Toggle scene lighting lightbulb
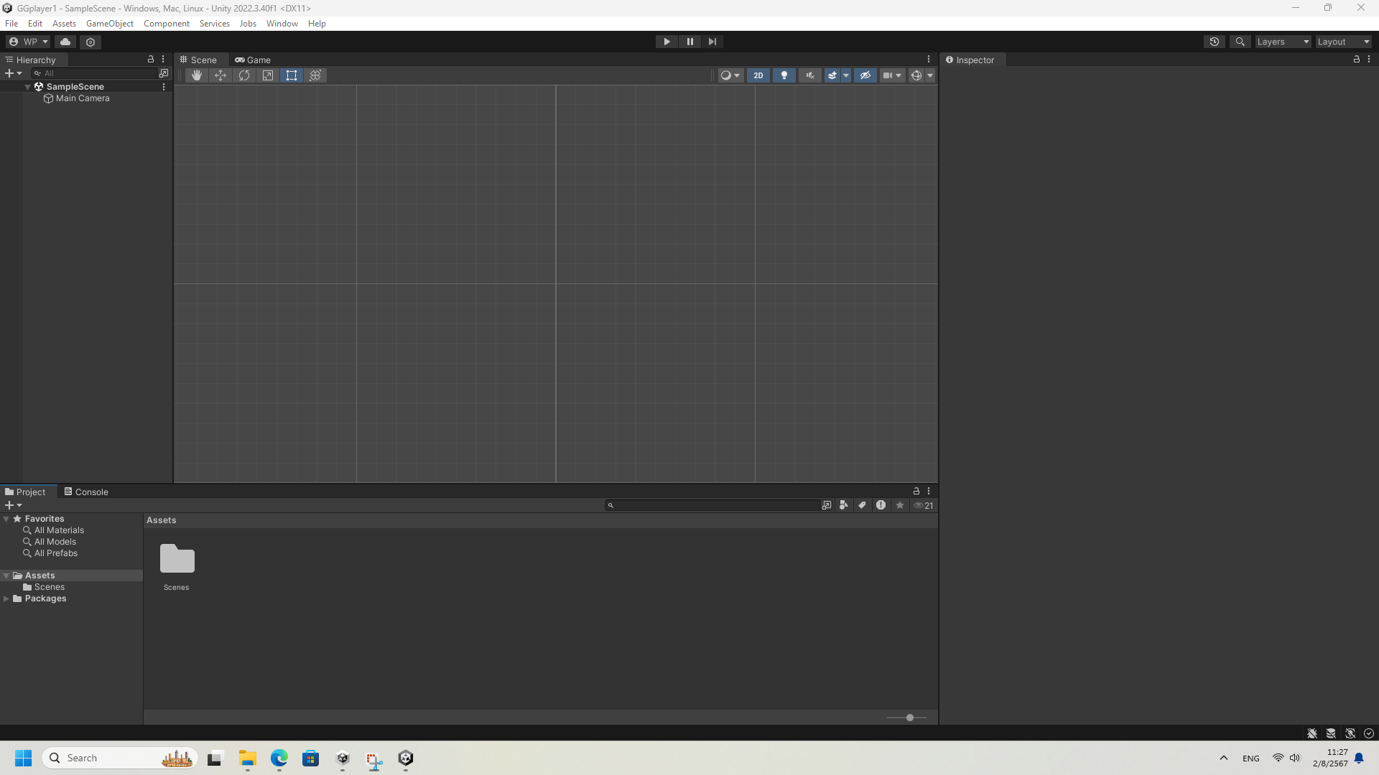This screenshot has height=775, width=1379. pos(784,75)
